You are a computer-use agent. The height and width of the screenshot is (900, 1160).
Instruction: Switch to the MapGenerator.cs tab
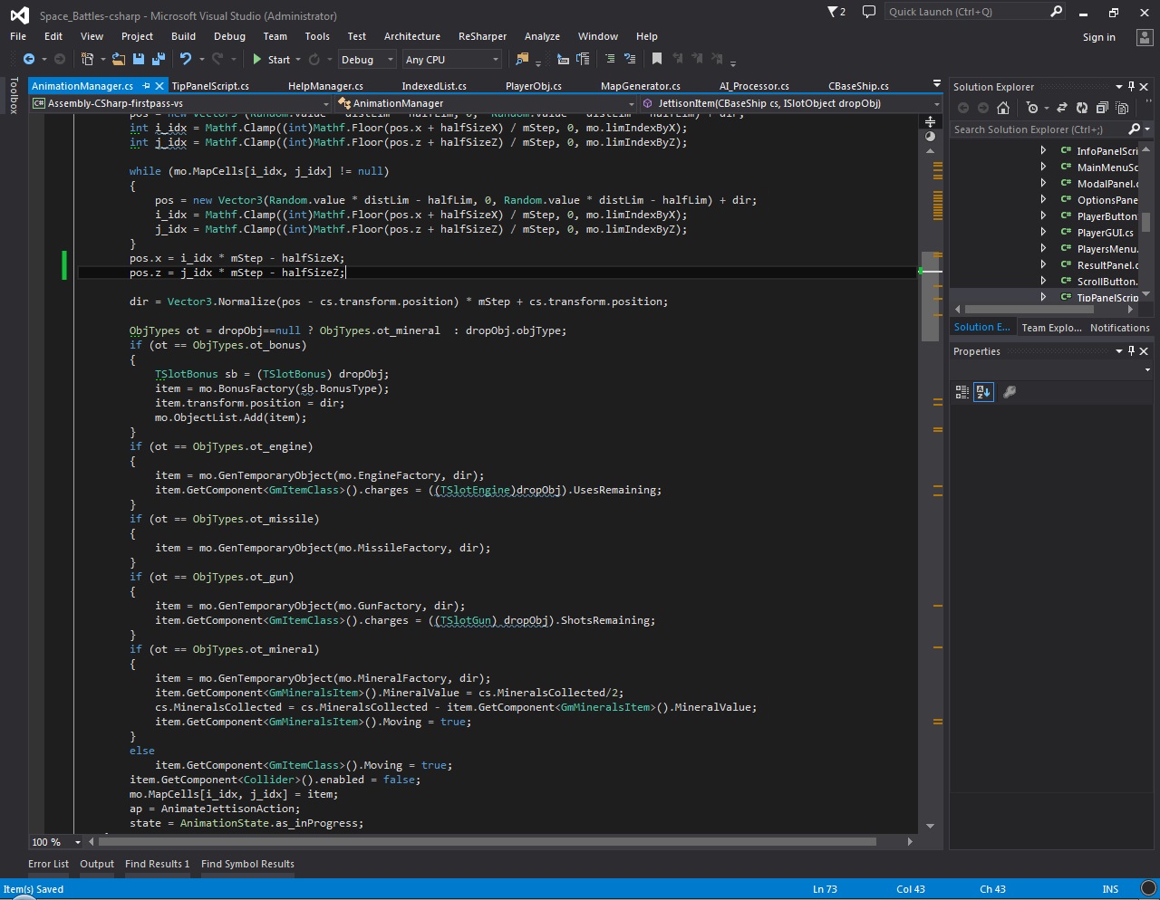pos(640,86)
